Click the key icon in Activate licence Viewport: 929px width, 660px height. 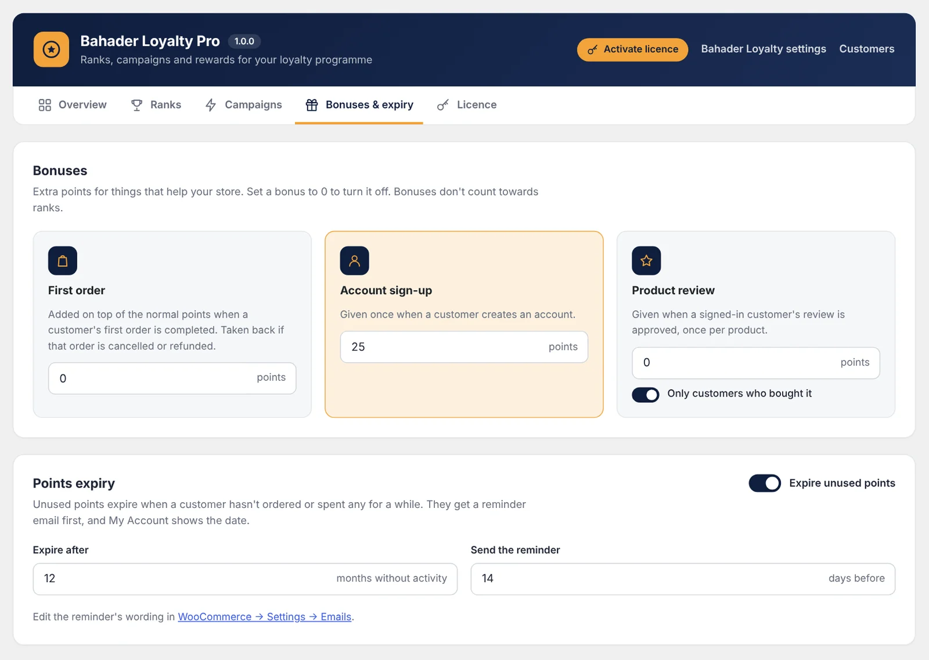click(x=592, y=50)
